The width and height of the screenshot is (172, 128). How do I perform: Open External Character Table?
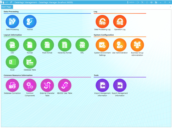tap(47, 85)
